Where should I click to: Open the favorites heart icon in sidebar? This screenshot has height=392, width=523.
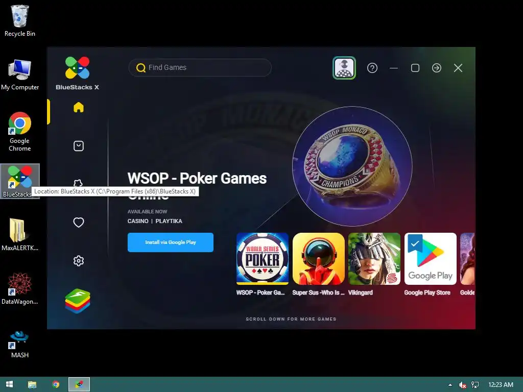click(x=78, y=223)
